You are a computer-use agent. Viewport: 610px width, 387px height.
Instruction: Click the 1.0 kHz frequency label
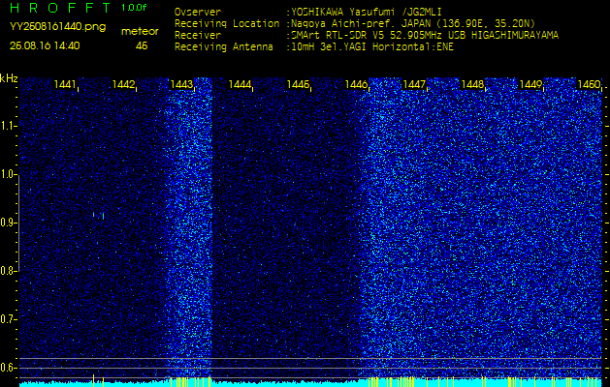click(7, 174)
